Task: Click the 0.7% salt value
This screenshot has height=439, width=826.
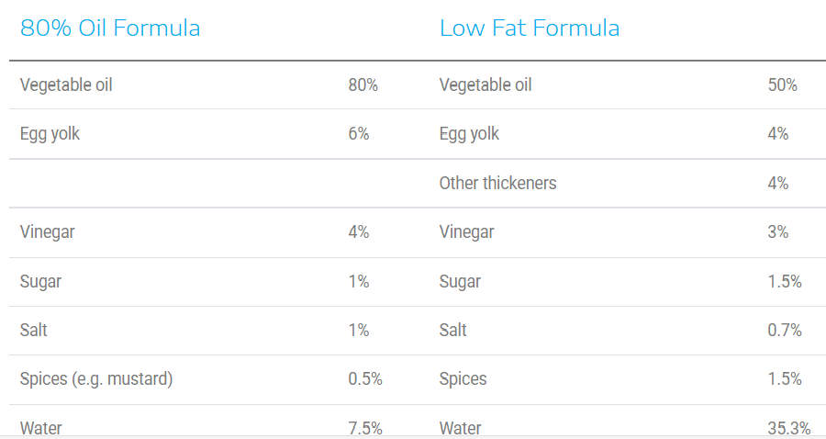Action: tap(785, 330)
